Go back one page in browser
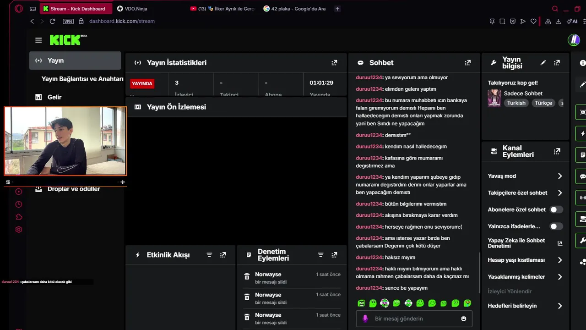This screenshot has width=586, height=330. (x=32, y=21)
